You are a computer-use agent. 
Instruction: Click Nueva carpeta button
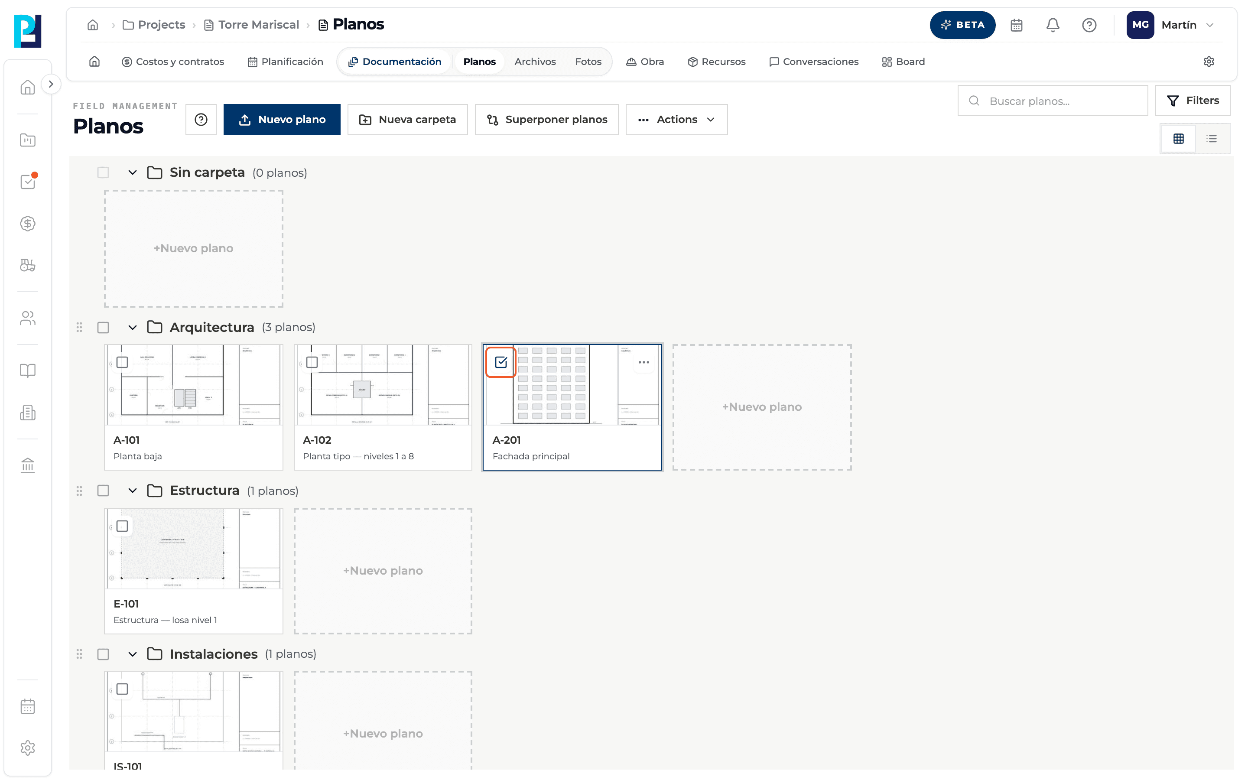(407, 120)
